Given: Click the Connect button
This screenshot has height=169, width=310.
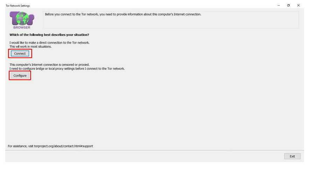Looking at the screenshot, I should pos(20,54).
